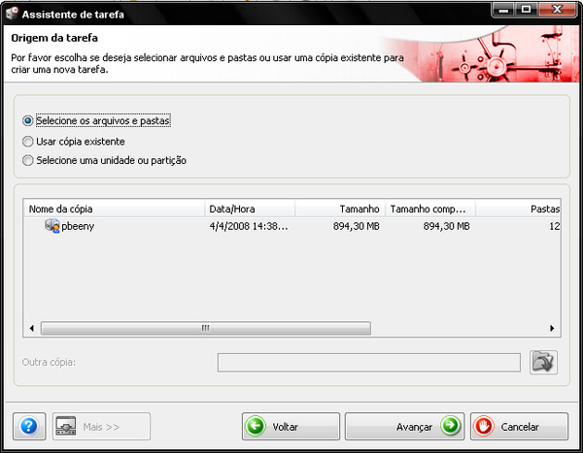
Task: Select the pbeeny backup icon
Action: click(52, 226)
